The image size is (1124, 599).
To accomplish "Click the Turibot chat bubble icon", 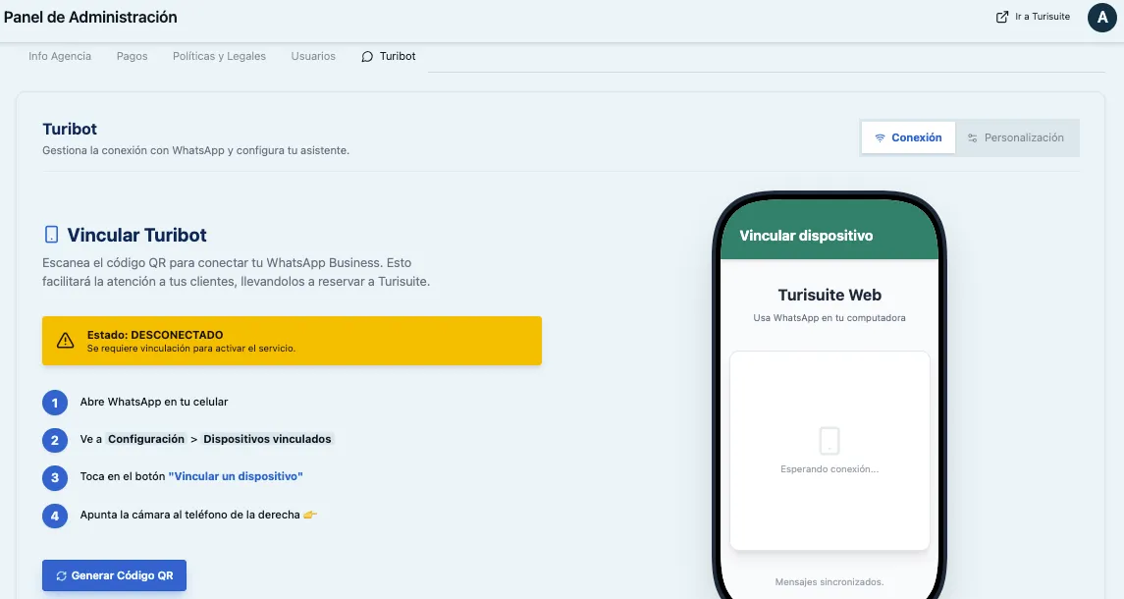I will 367,57.
